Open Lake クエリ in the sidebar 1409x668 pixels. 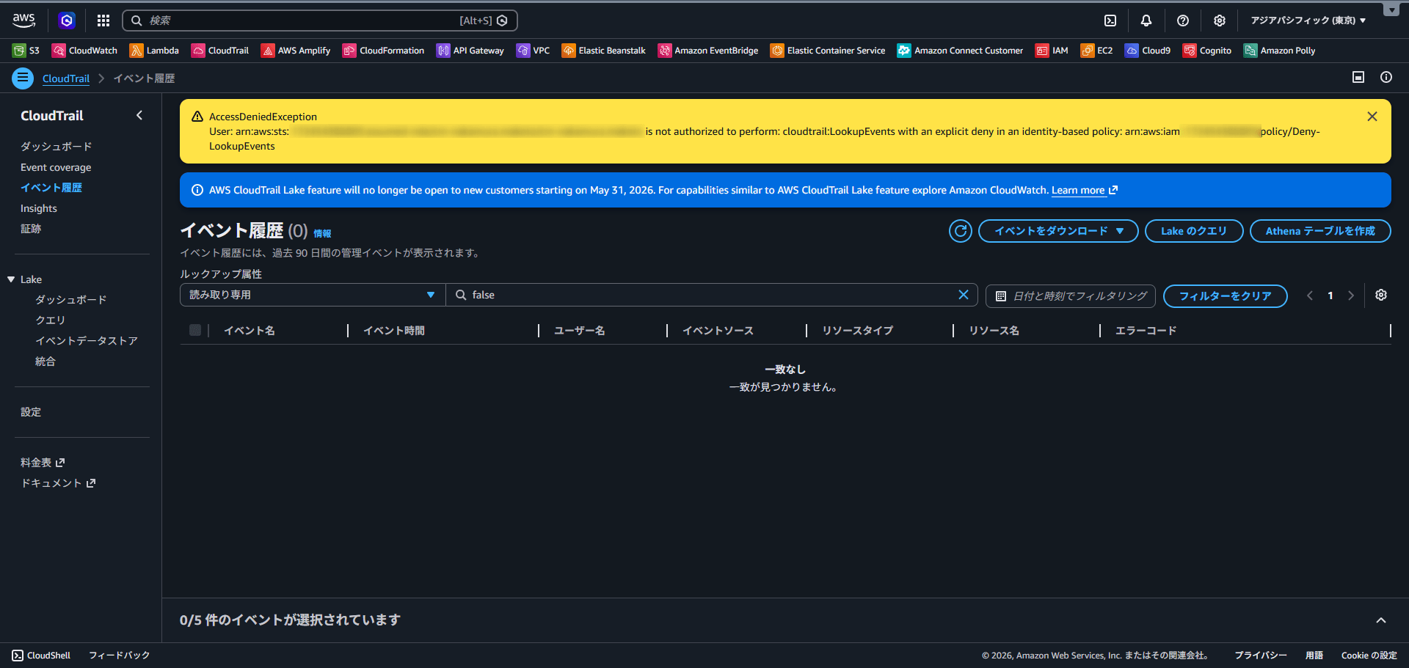tap(51, 320)
